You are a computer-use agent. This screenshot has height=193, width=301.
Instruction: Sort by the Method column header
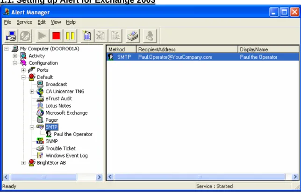pos(122,49)
